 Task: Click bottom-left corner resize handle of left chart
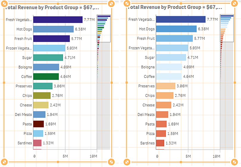tap(4, 162)
